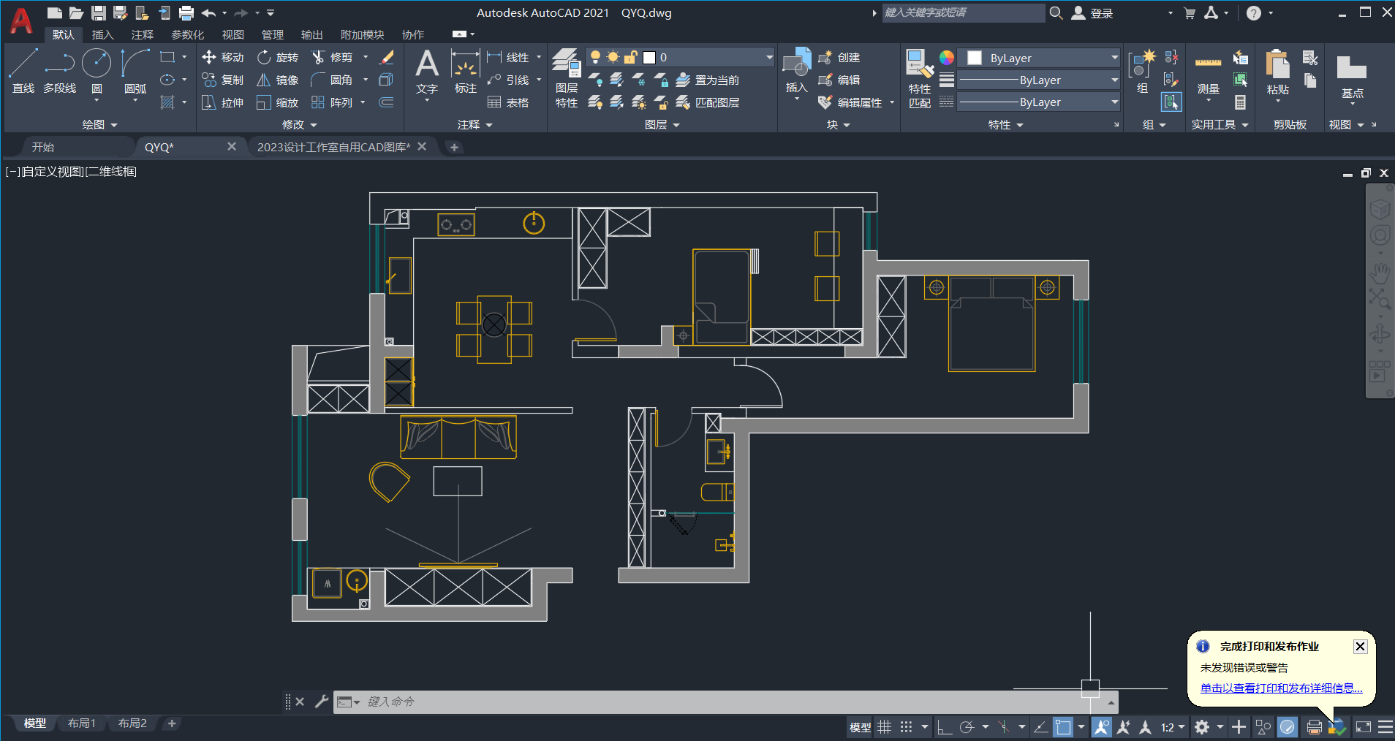Insert a Table (表格)
1395x741 pixels.
508,102
